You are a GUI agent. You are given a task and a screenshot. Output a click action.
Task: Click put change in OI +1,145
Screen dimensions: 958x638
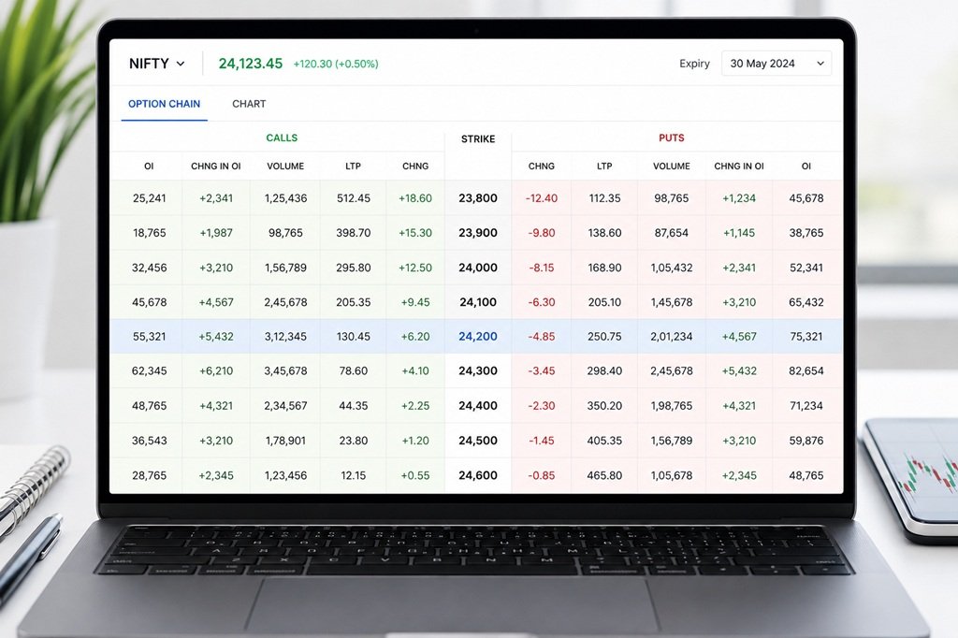(739, 233)
